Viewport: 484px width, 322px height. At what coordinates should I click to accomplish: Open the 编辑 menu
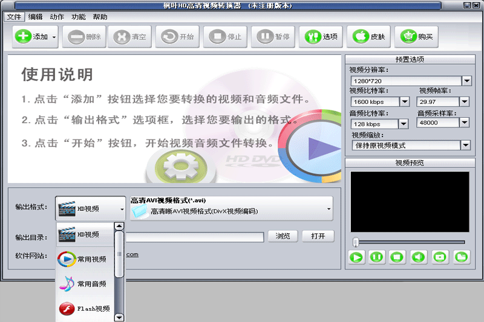36,17
